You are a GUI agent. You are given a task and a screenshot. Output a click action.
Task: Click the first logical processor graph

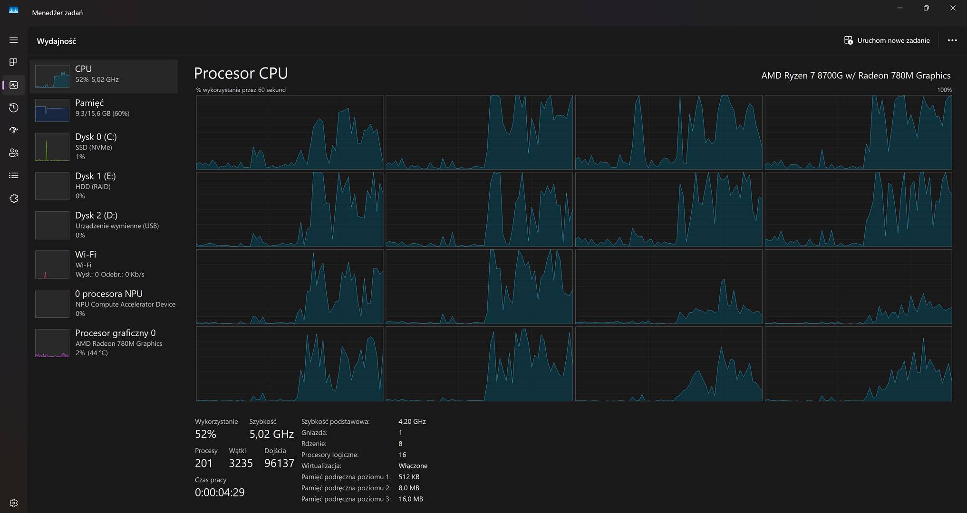pos(290,133)
